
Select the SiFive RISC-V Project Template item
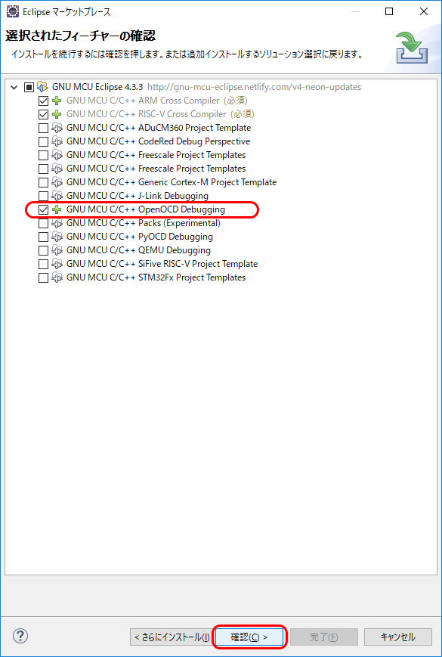tap(162, 264)
